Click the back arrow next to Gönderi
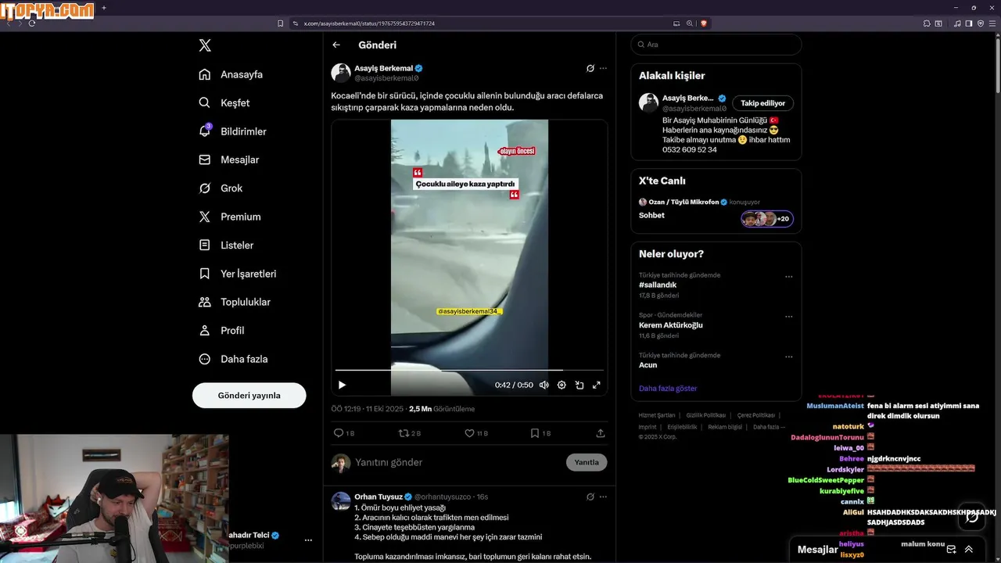Image resolution: width=1001 pixels, height=563 pixels. pyautogui.click(x=336, y=45)
